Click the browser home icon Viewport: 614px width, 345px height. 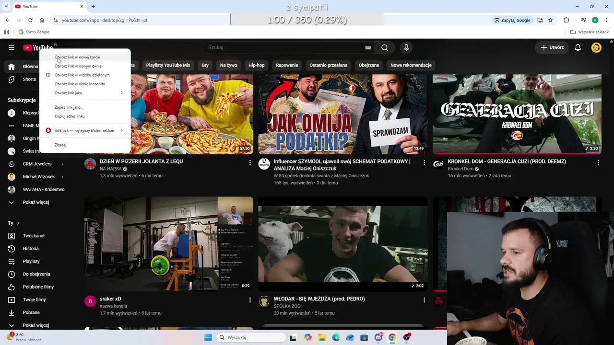click(x=42, y=20)
